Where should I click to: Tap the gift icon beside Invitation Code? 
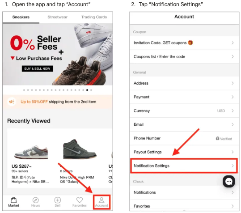tap(190, 43)
